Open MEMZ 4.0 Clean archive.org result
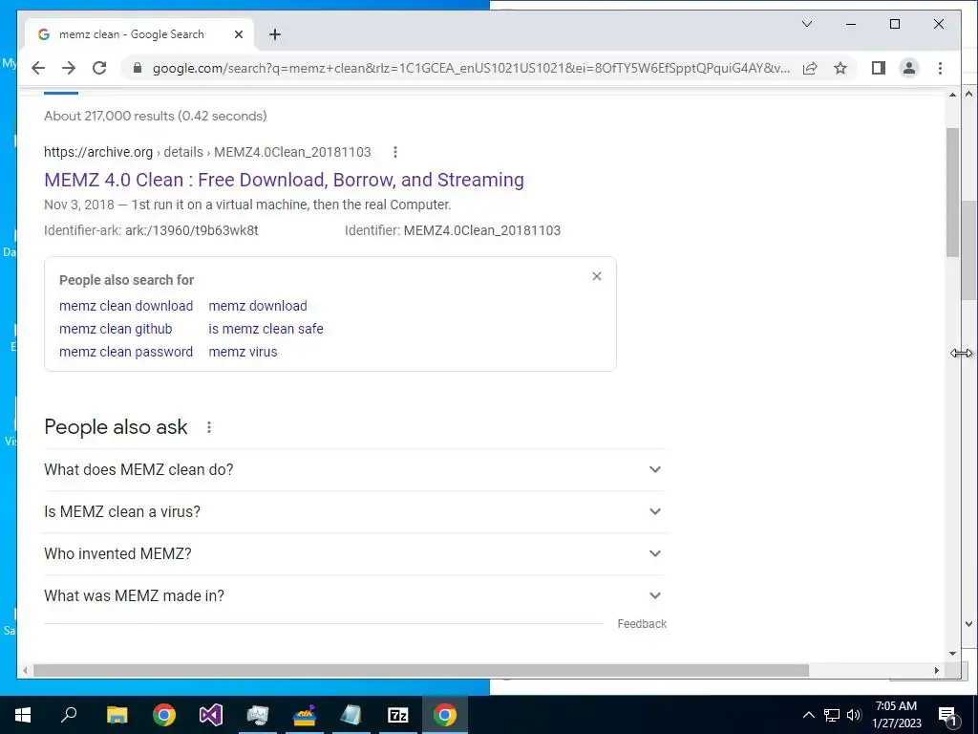This screenshot has width=978, height=734. pyautogui.click(x=284, y=180)
